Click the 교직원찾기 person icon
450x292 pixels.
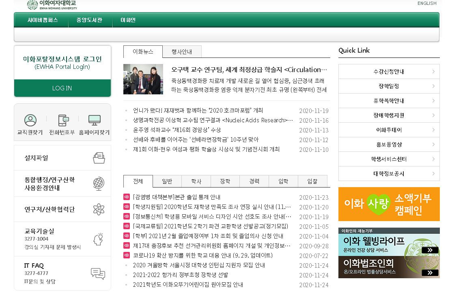click(x=30, y=120)
